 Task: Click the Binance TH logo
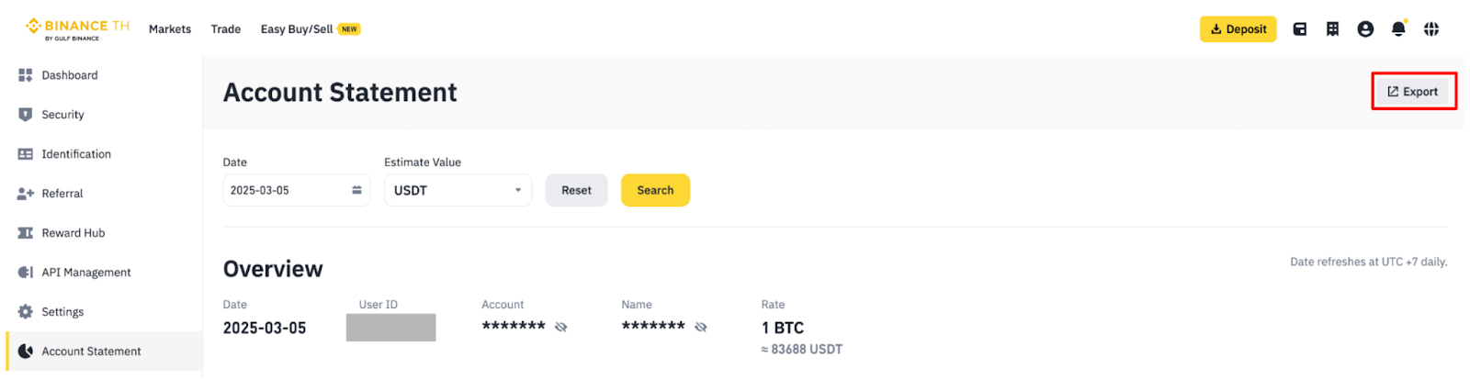77,28
